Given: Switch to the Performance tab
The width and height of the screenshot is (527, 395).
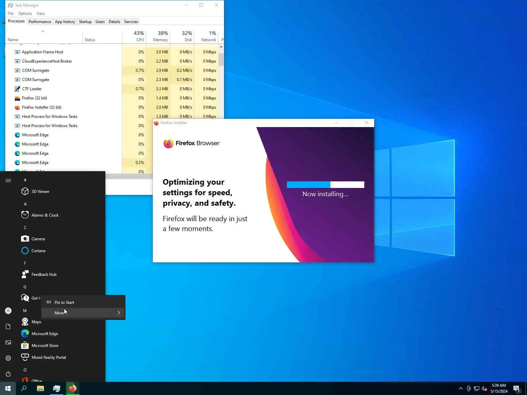Looking at the screenshot, I should (40, 22).
